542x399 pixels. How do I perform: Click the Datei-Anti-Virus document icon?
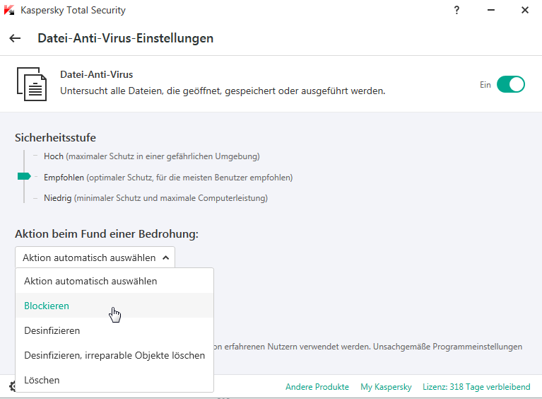pyautogui.click(x=32, y=83)
